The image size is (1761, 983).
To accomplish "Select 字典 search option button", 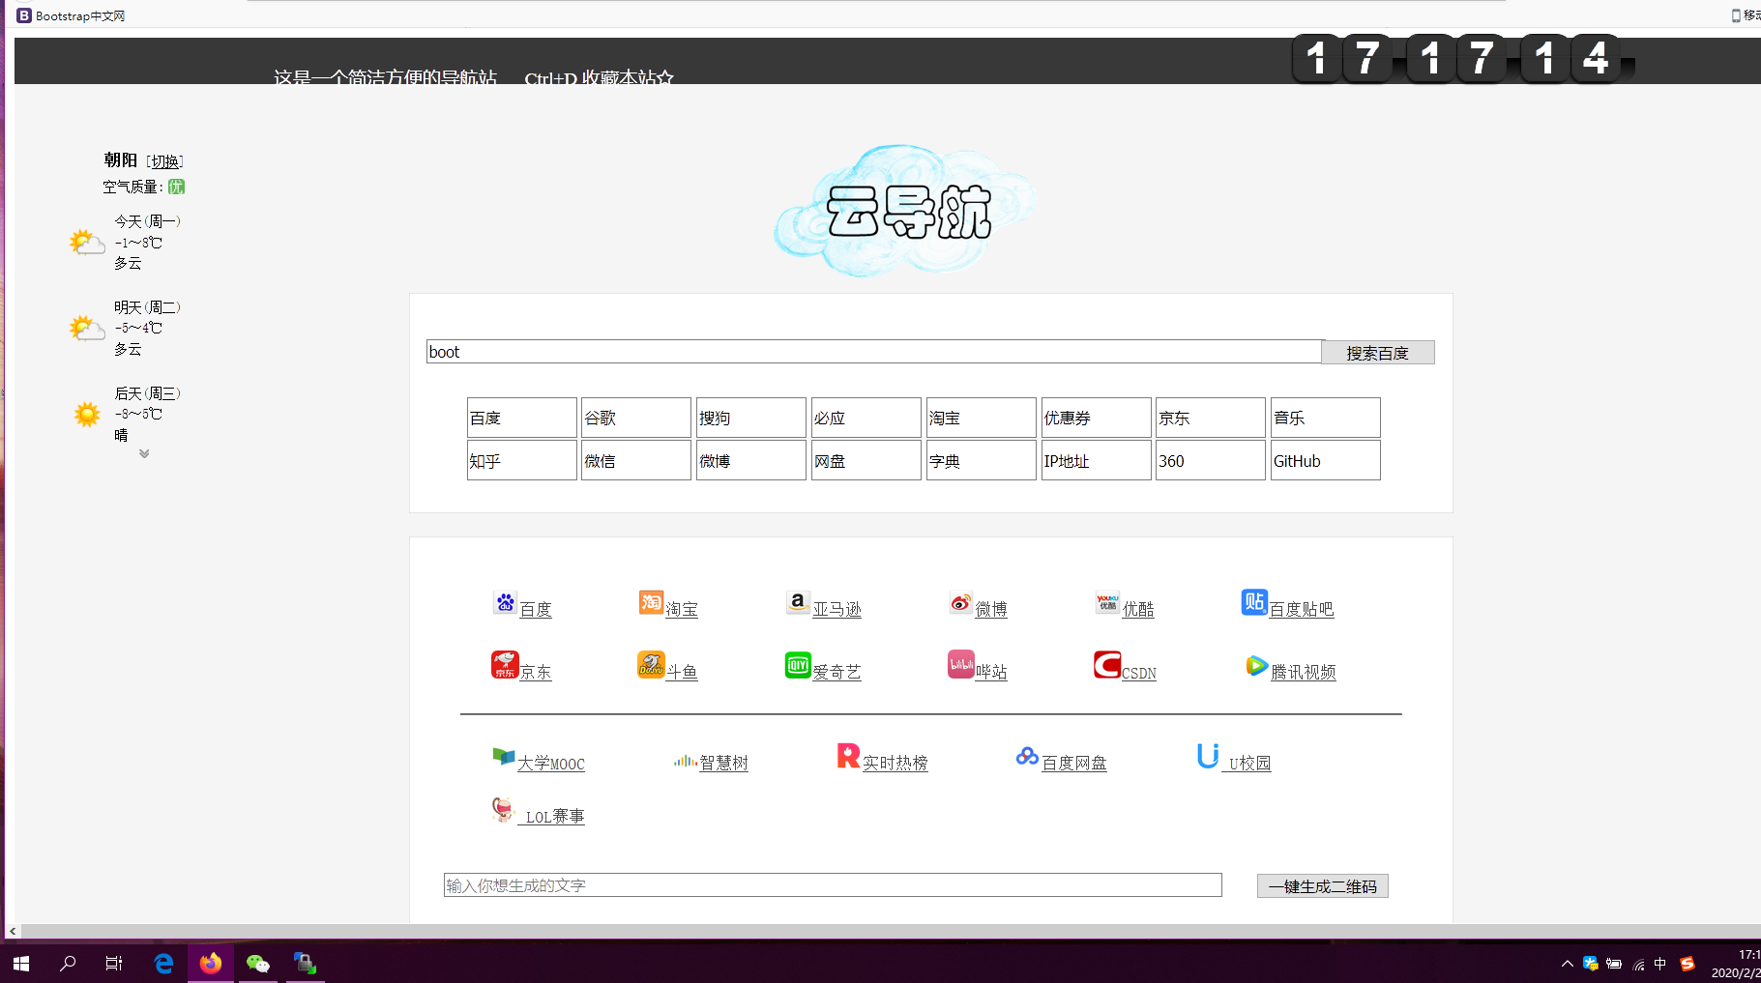I will [x=982, y=460].
